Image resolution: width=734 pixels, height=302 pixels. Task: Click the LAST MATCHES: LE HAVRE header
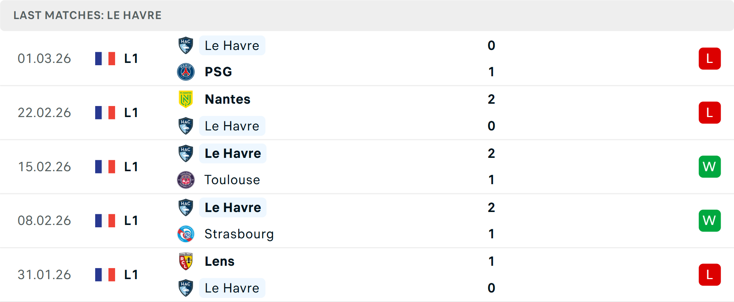[x=87, y=15]
